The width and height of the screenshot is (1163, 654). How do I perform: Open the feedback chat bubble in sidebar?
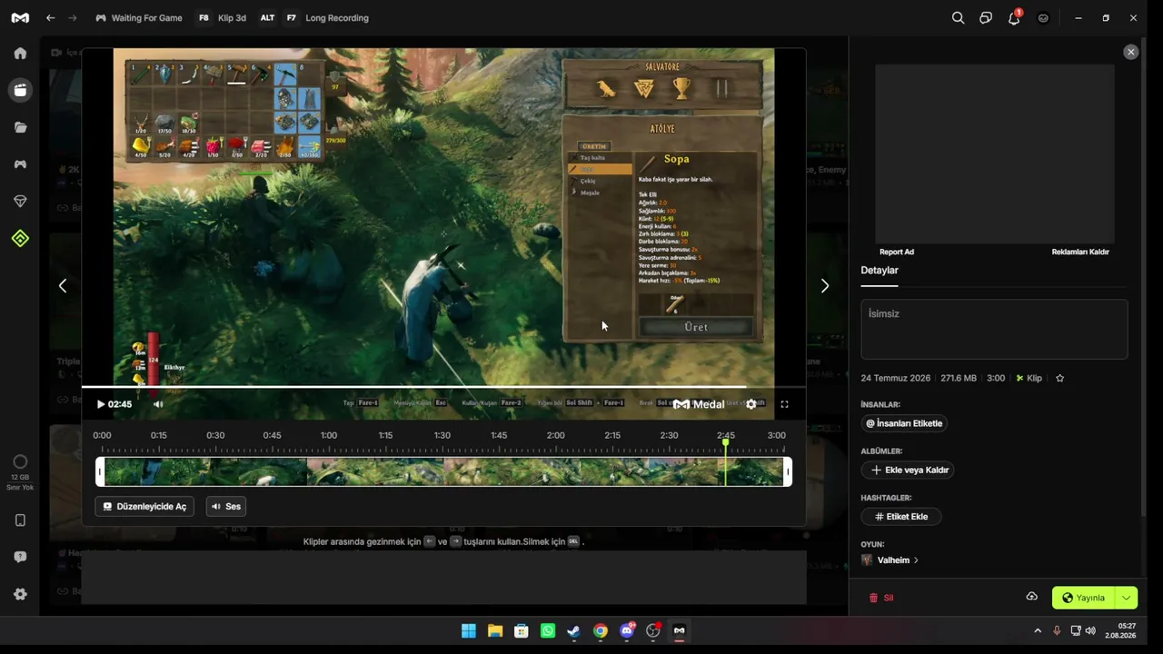point(20,557)
